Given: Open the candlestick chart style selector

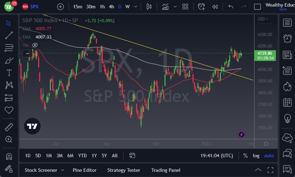Looking at the screenshot, I should (149, 7).
